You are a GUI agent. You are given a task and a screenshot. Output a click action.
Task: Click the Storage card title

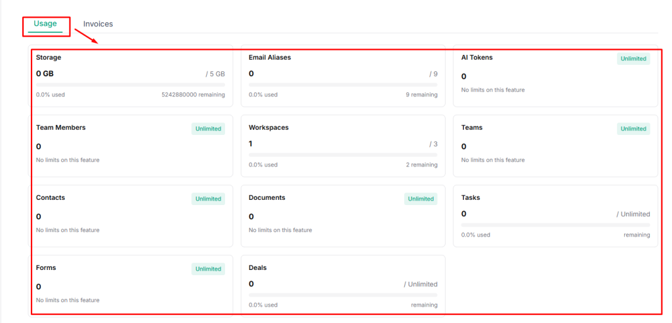(x=49, y=58)
